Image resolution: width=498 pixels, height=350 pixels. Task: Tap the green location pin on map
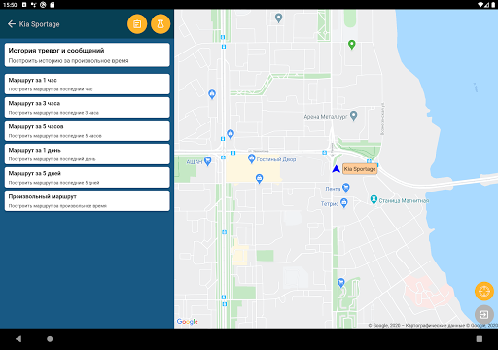352,44
